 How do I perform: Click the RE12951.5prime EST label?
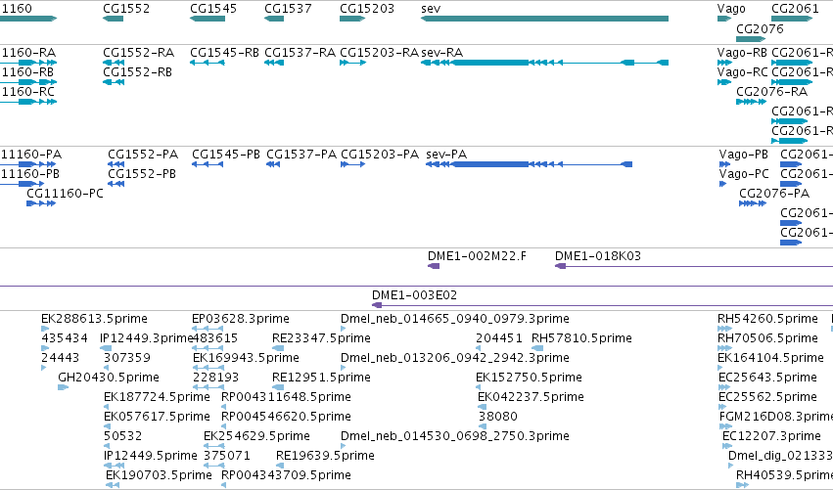point(321,378)
